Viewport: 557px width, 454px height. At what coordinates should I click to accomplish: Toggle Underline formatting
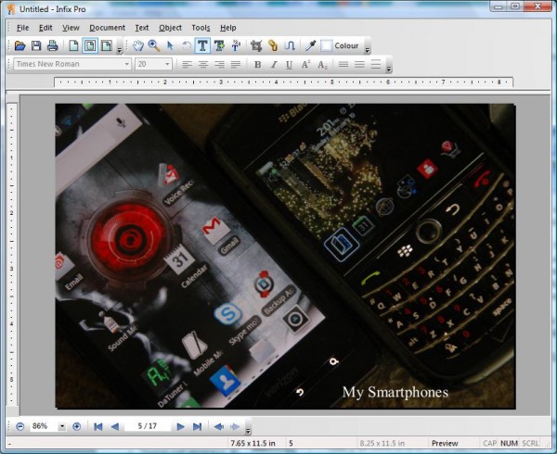pos(289,65)
